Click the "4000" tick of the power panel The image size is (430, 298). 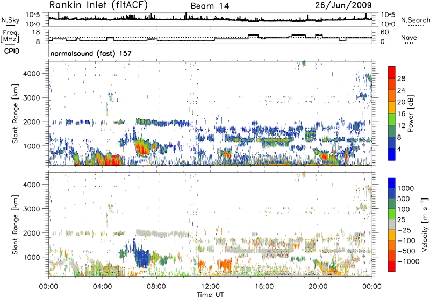31,74
